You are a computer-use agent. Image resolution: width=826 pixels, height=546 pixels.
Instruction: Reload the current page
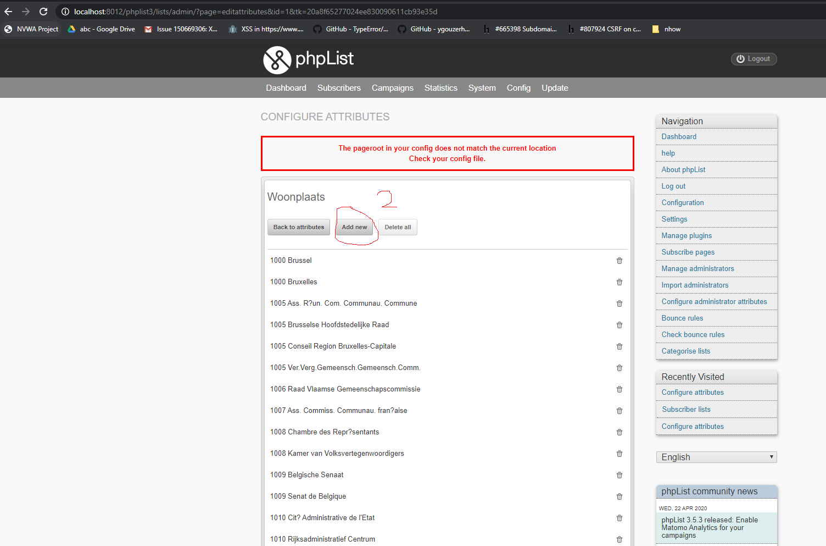[x=43, y=12]
